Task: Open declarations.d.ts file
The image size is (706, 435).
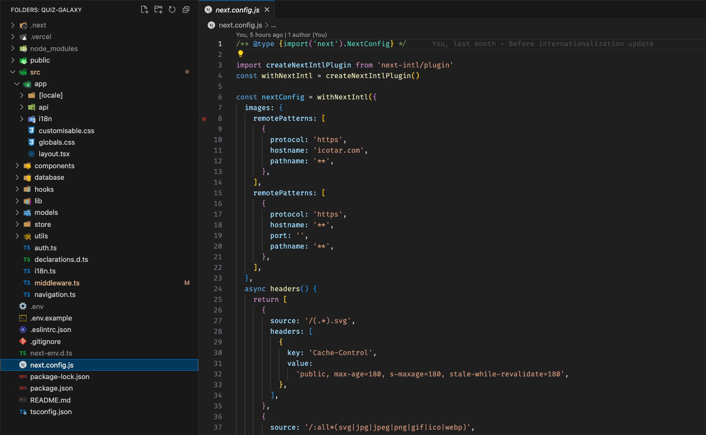Action: (61, 260)
